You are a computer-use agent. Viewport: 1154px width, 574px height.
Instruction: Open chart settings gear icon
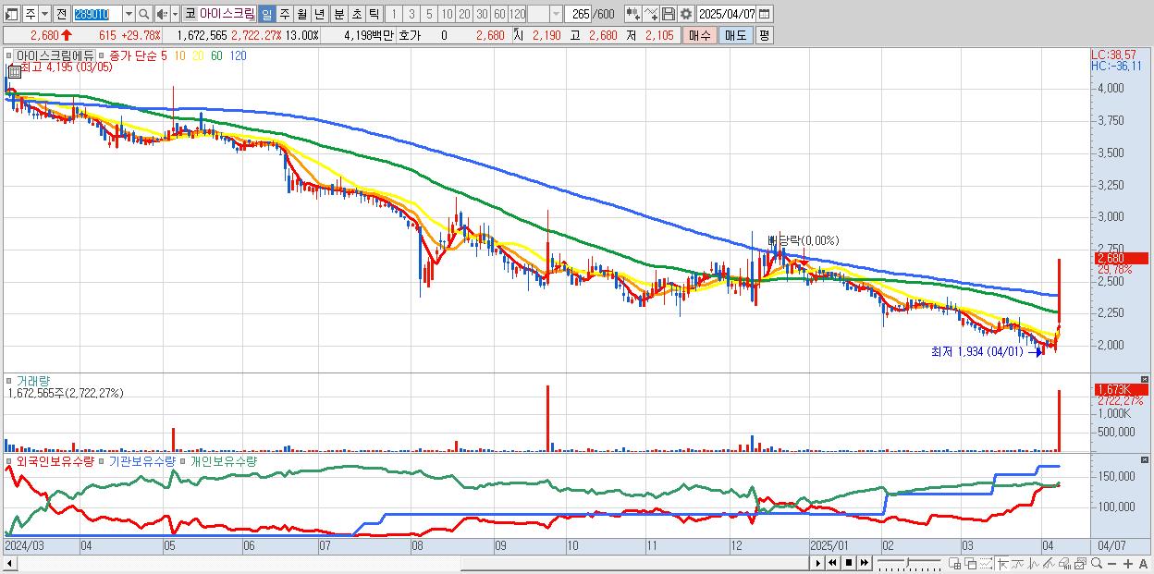coord(685,14)
